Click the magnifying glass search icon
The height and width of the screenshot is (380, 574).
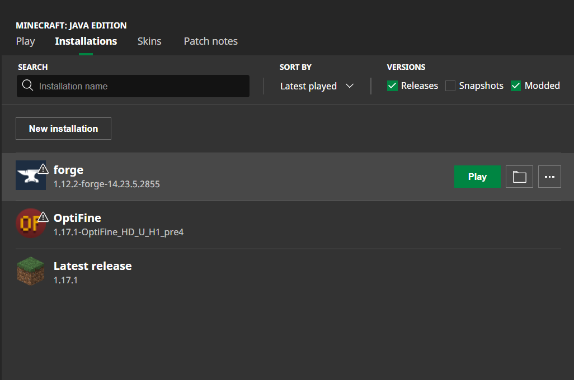[27, 85]
